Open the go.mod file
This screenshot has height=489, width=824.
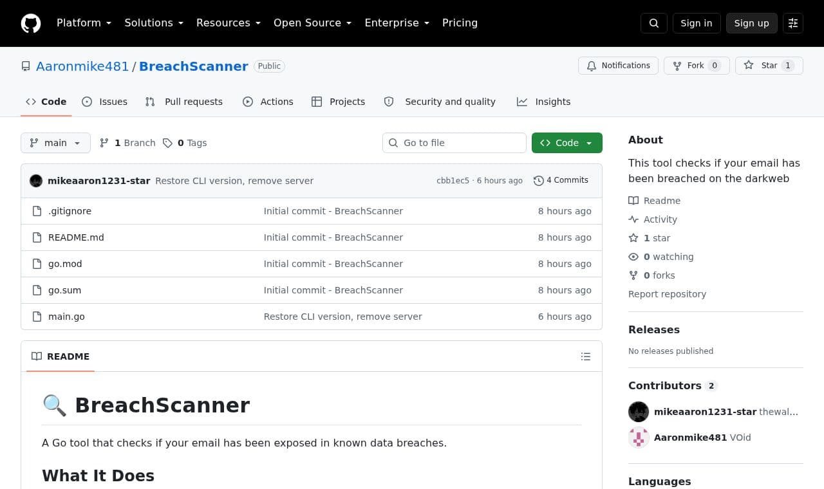(65, 264)
